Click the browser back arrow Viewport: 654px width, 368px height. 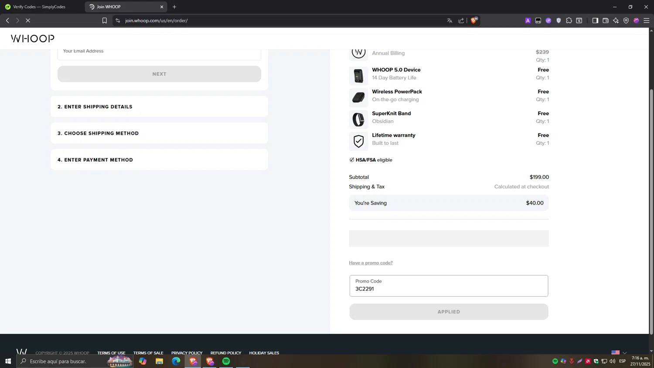pyautogui.click(x=7, y=20)
